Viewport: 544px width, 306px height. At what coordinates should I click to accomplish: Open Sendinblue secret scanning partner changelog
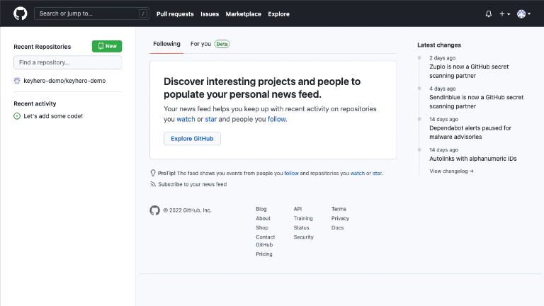[x=476, y=102]
